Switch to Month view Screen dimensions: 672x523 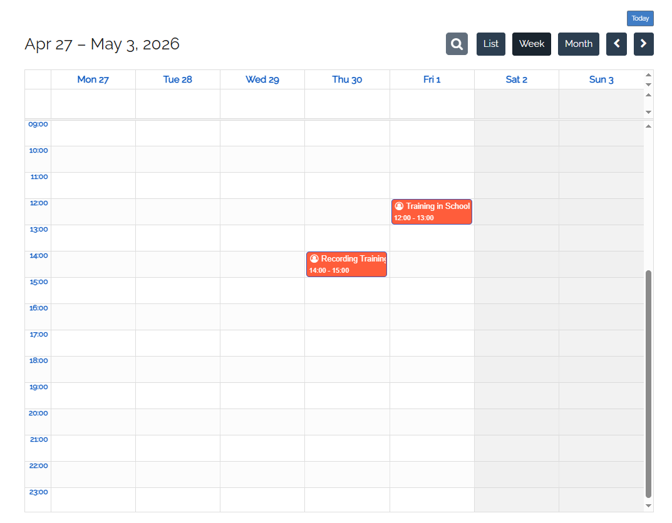[x=578, y=44]
